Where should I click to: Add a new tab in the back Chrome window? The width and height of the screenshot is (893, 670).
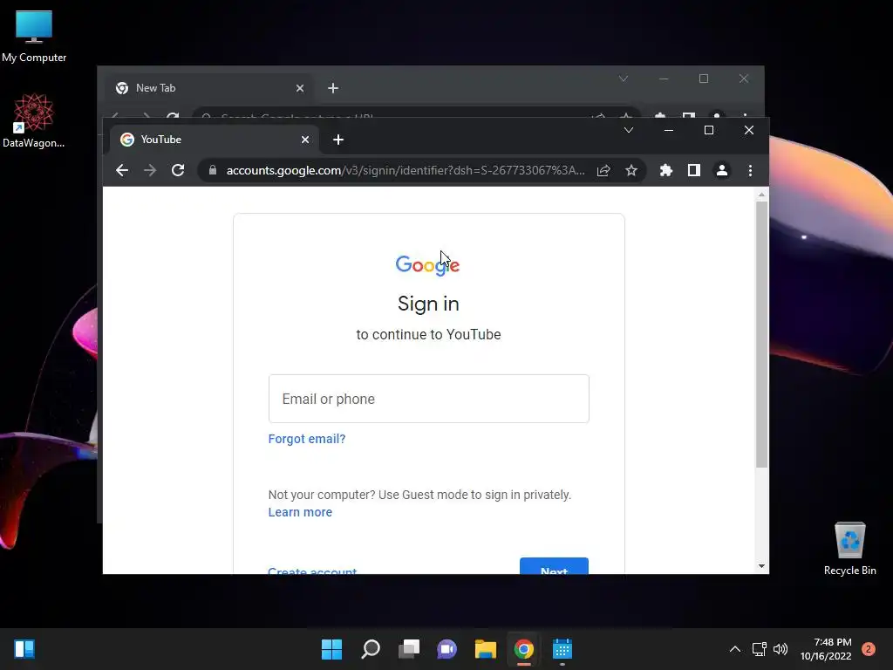click(333, 88)
